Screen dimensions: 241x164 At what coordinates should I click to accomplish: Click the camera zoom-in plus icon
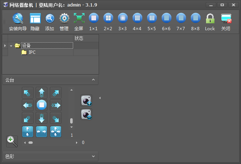tap(86, 100)
